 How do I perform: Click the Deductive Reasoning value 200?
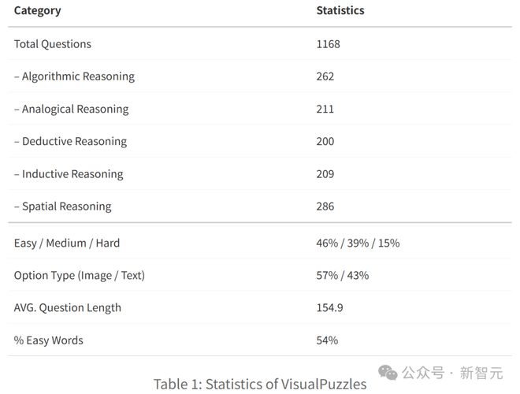pyautogui.click(x=325, y=142)
